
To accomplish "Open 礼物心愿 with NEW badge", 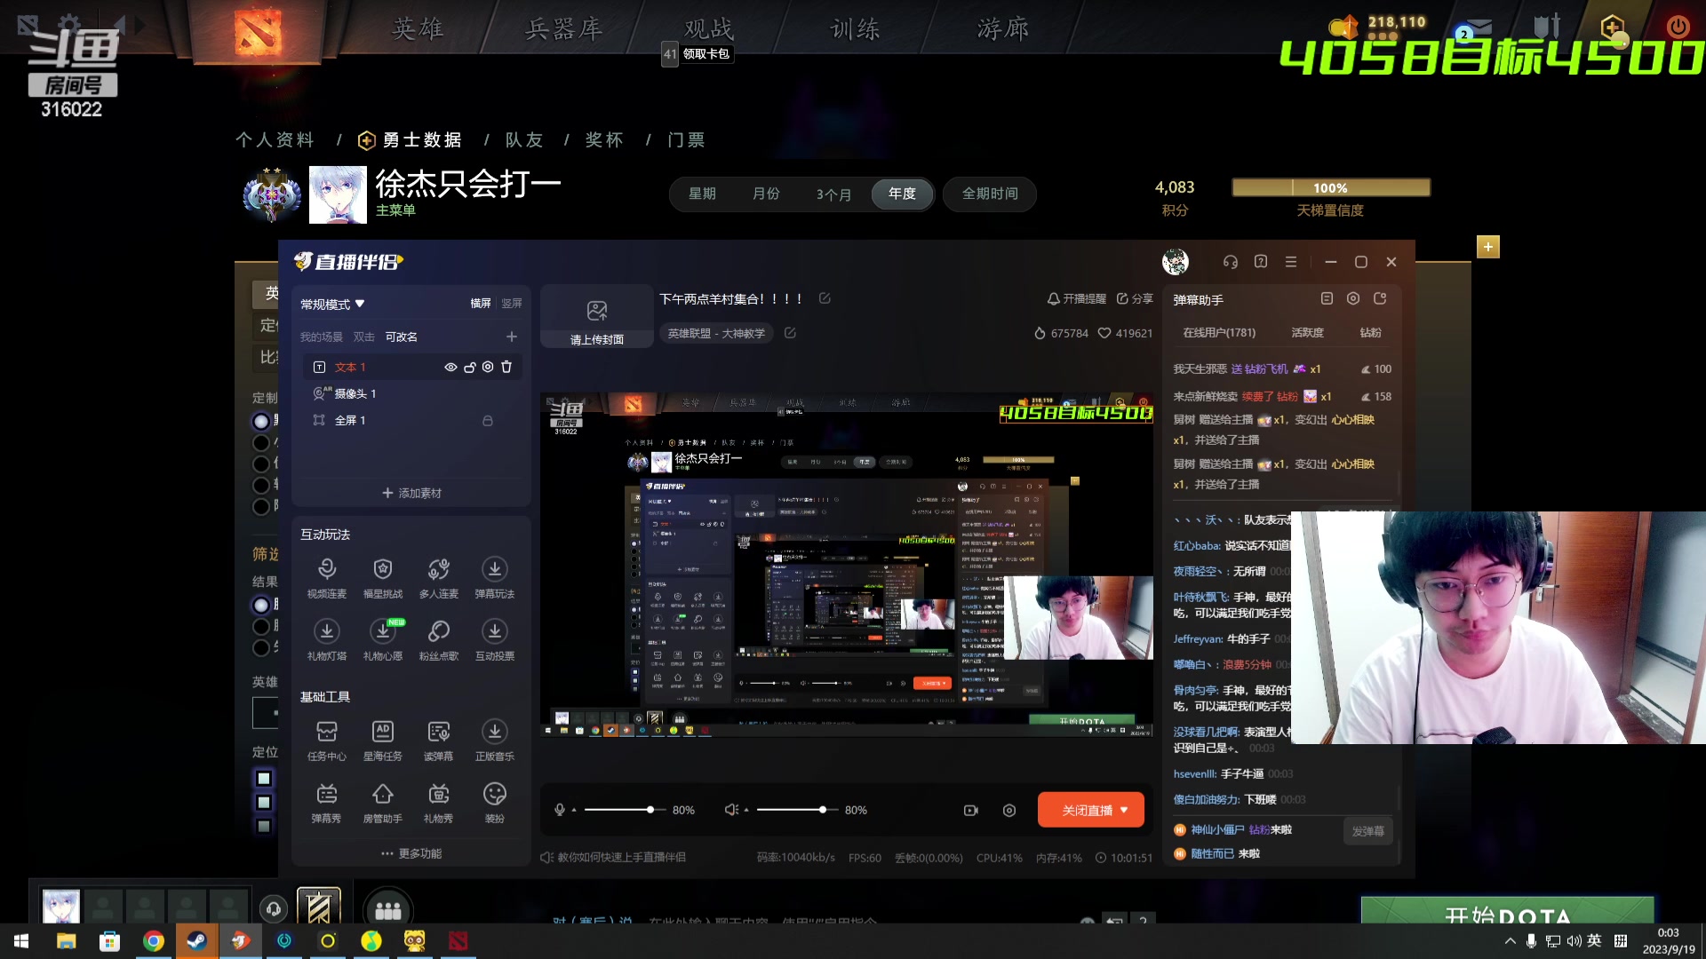I will 382,639.
